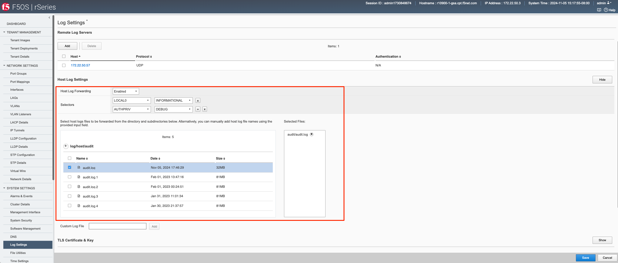Viewport: 618px width, 263px height.
Task: Open the admin user menu
Action: click(604, 3)
